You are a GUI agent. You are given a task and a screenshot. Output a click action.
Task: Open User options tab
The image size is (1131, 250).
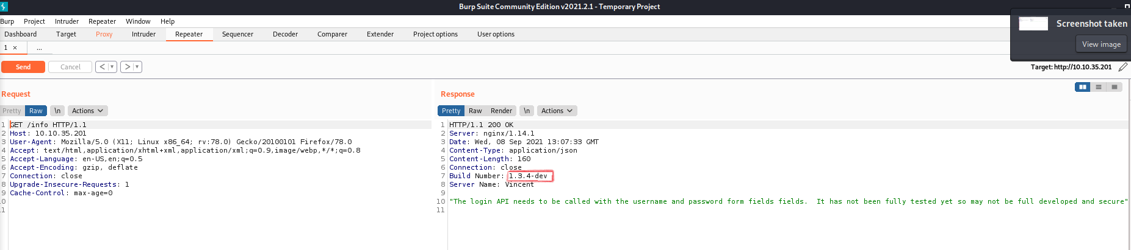tap(496, 34)
